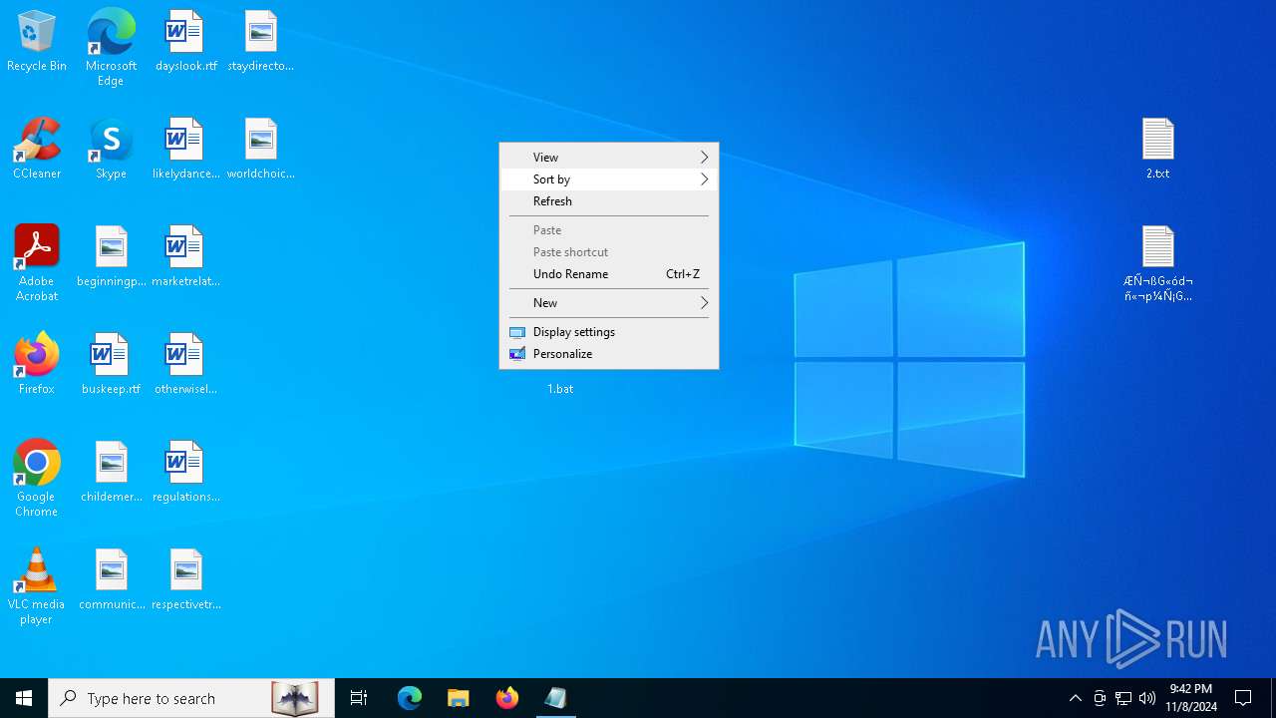Select the Firefox desktop shortcut

pos(37,365)
